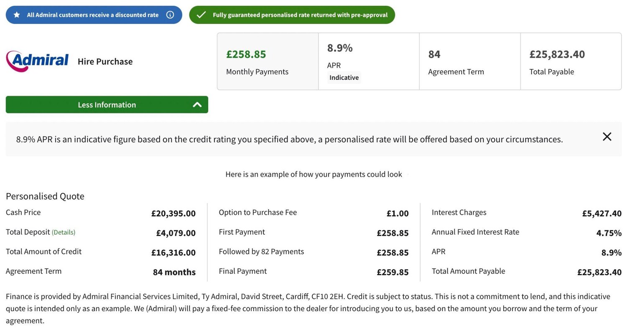
Task: Click the Personalised Quote heading
Action: point(45,196)
